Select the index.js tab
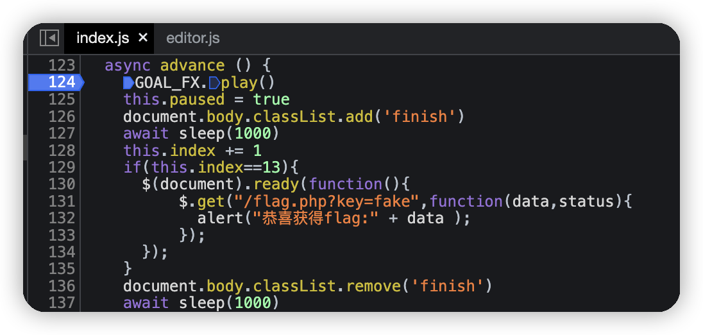This screenshot has height=335, width=703. (102, 38)
